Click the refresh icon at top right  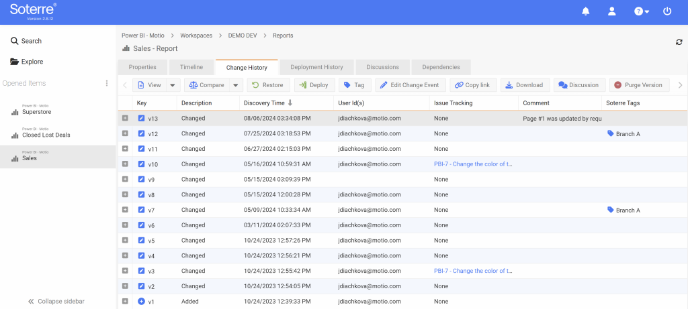679,42
